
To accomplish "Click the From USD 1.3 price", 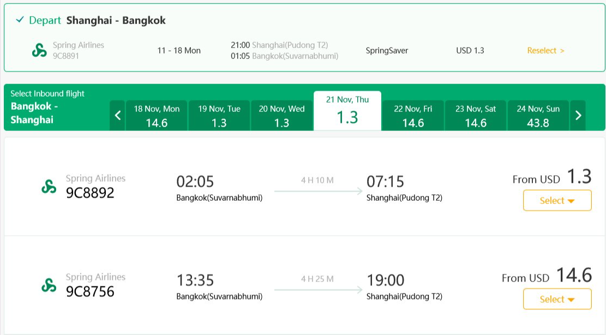I will click(x=552, y=177).
